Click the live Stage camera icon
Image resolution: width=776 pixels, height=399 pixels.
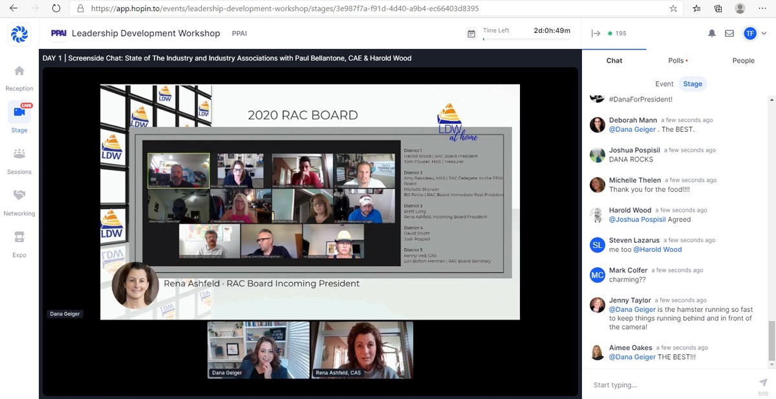click(x=19, y=112)
